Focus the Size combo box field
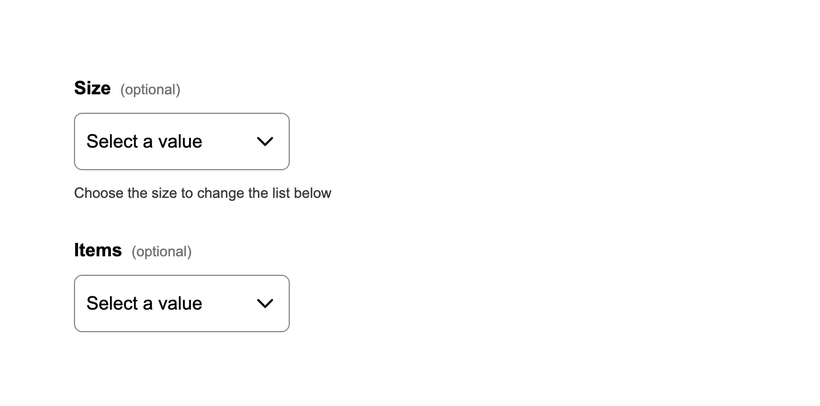The height and width of the screenshot is (406, 820). [x=182, y=141]
